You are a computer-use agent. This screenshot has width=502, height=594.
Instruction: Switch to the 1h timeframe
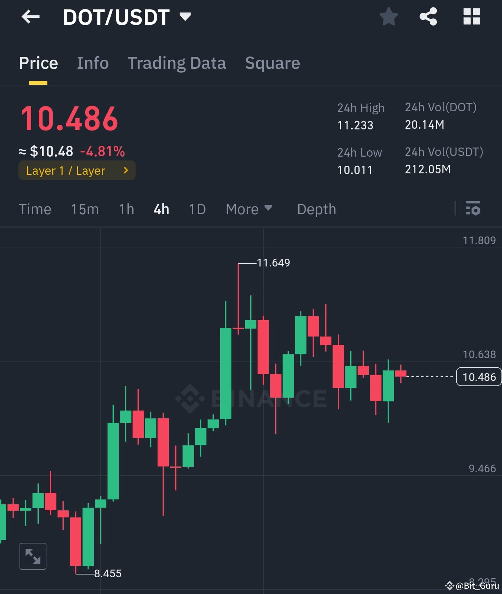126,209
